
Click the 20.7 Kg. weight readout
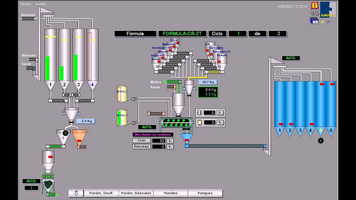(208, 82)
